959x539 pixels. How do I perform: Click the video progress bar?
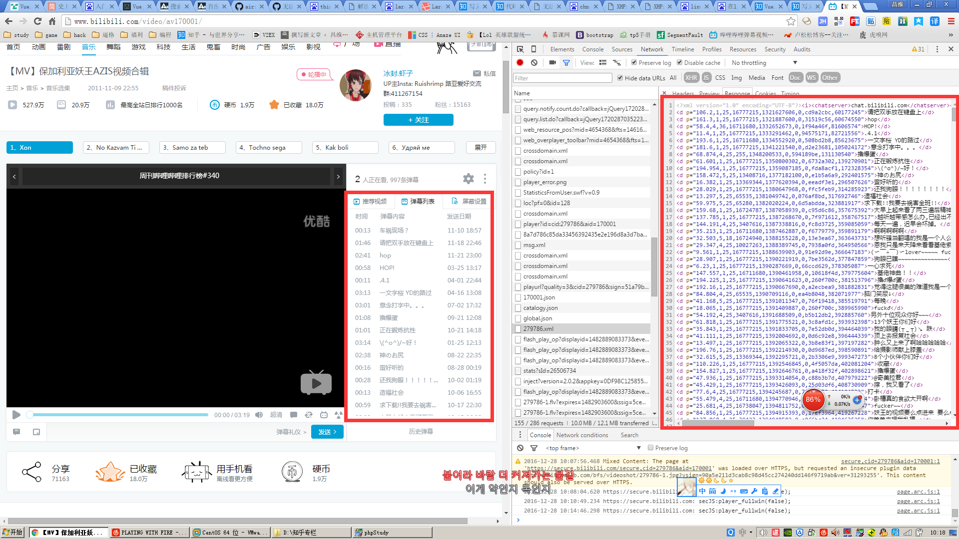(120, 415)
